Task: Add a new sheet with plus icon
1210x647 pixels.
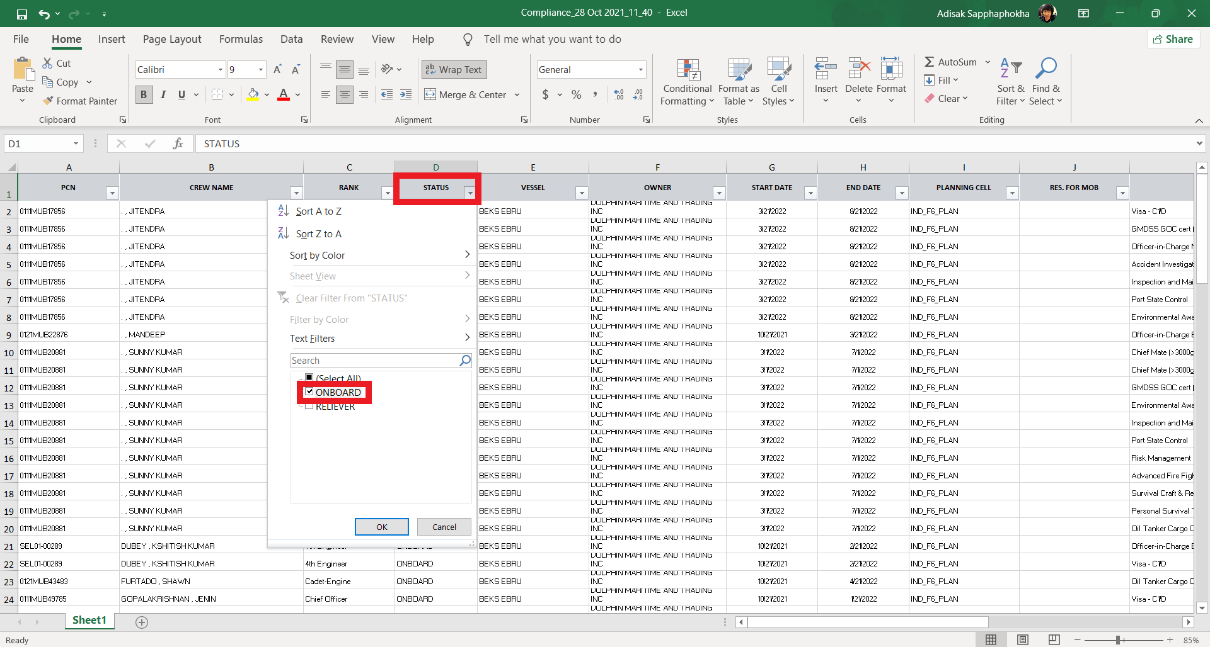Action: tap(142, 622)
